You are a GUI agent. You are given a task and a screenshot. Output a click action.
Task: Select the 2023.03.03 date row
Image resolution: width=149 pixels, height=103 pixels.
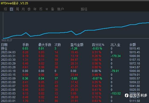(8, 93)
